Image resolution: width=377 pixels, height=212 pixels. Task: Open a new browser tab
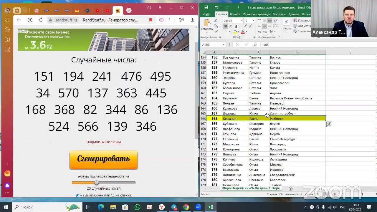[129, 11]
